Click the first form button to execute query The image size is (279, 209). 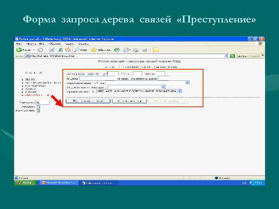pyautogui.click(x=88, y=101)
